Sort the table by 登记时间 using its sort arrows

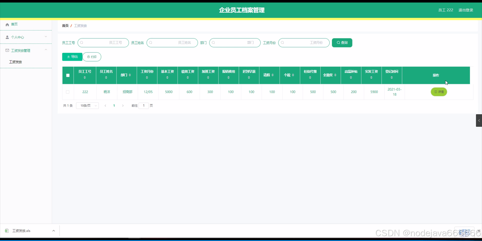coord(392,78)
